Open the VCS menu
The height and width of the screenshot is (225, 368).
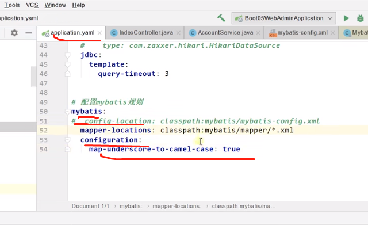pyautogui.click(x=32, y=5)
